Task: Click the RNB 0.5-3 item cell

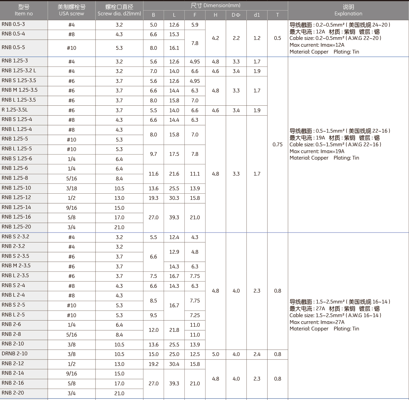Action: [14, 24]
